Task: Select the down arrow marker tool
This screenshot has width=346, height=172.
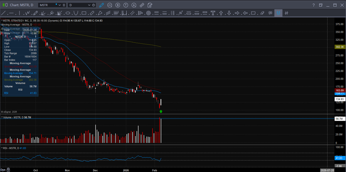Action: (229, 13)
